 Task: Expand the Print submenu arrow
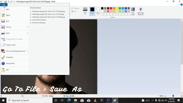coord(27,33)
